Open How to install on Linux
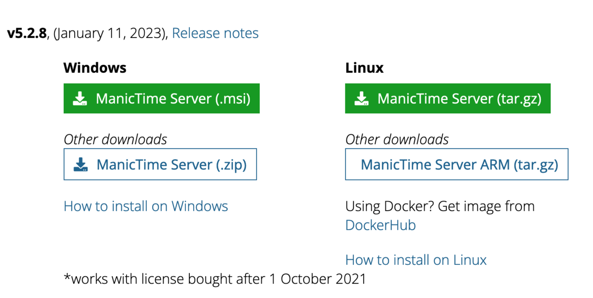593x298 pixels. tap(416, 260)
